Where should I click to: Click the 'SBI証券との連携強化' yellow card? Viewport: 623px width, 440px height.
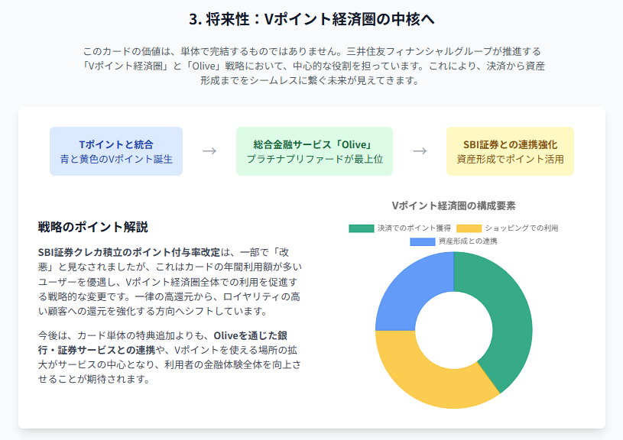[510, 151]
